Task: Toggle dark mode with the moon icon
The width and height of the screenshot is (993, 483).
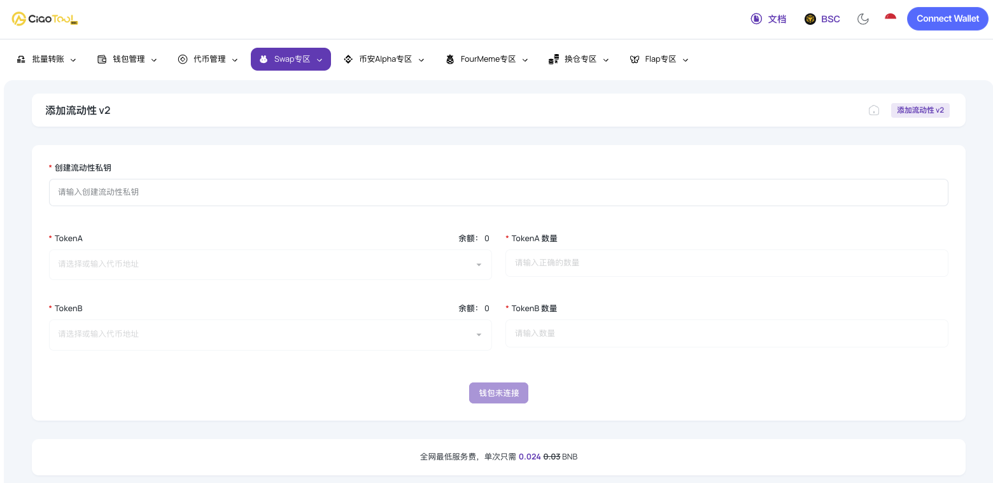Action: (x=863, y=19)
